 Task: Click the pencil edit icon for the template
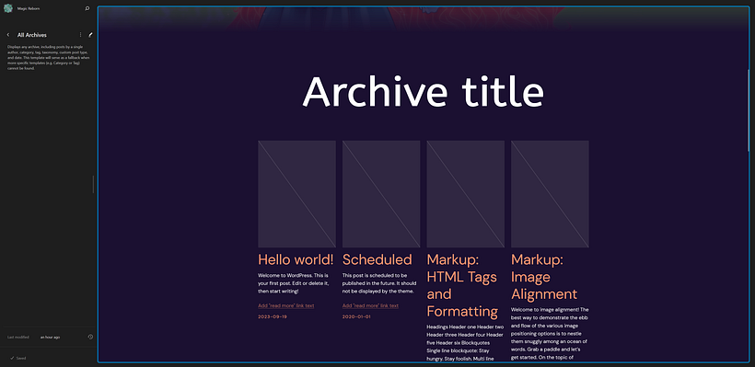click(x=90, y=35)
